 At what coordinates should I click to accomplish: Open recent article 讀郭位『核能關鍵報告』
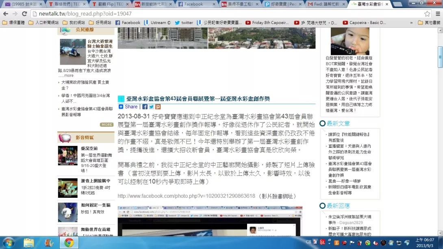pyautogui.click(x=349, y=137)
